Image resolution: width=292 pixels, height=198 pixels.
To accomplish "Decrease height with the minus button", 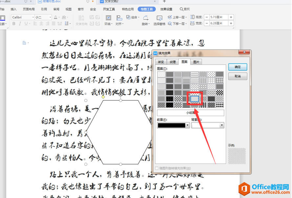I will point(207,17).
